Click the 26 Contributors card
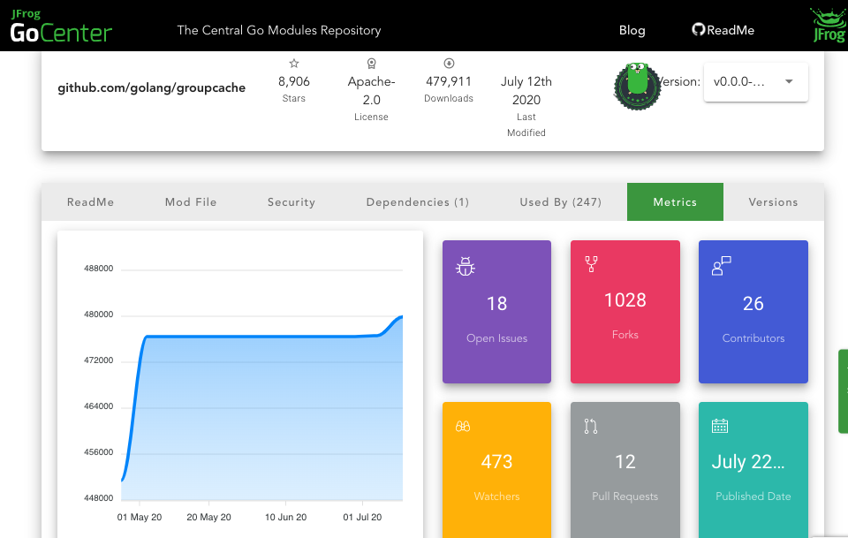The image size is (848, 538). click(x=753, y=312)
